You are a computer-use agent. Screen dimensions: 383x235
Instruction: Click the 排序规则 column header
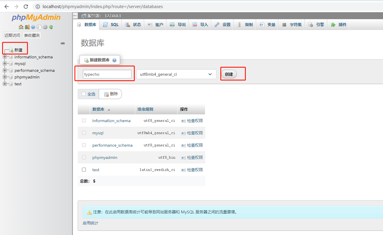click(x=145, y=110)
